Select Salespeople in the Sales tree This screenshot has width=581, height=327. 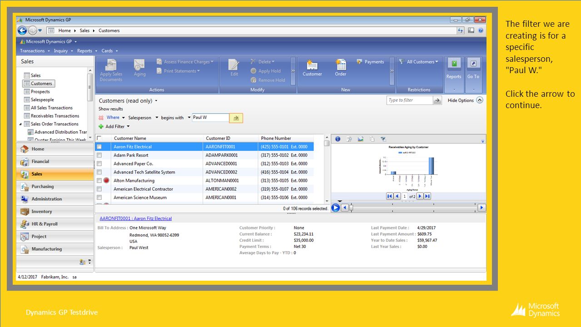42,99
